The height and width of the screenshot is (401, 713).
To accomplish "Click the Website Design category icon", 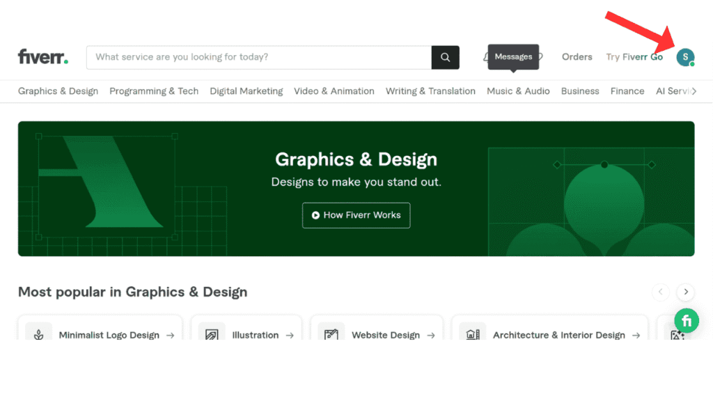I will click(331, 335).
